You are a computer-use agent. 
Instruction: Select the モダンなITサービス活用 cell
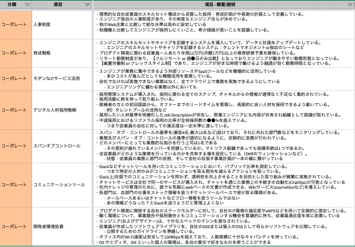pyautogui.click(x=62, y=79)
